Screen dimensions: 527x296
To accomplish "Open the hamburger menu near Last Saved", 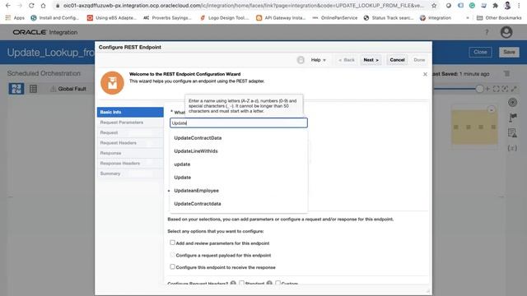I will 507,73.
